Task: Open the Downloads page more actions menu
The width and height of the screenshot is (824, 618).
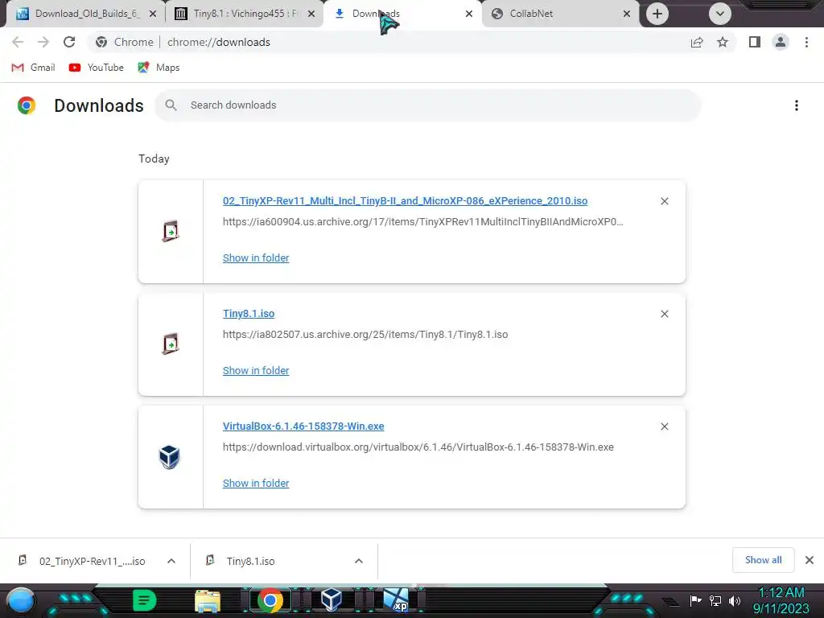Action: coord(796,105)
